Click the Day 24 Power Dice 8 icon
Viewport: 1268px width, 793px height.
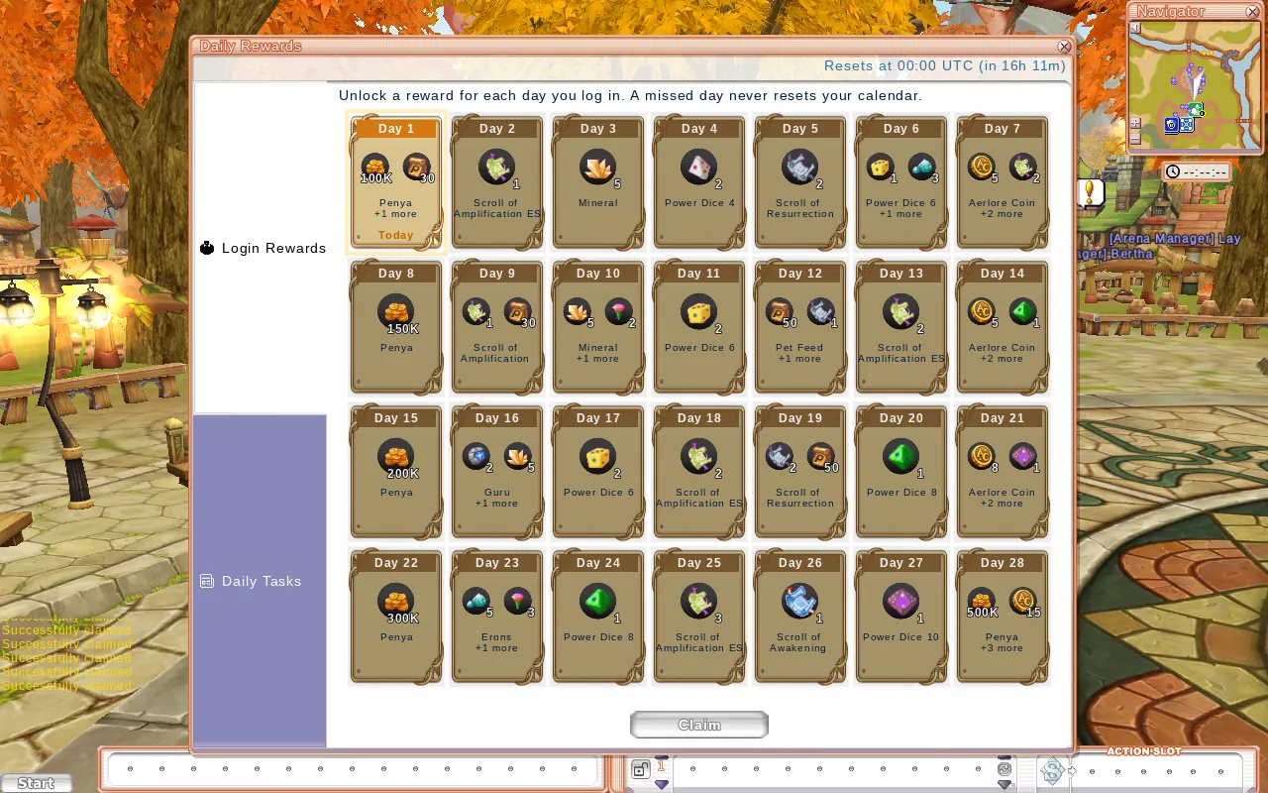(x=597, y=602)
